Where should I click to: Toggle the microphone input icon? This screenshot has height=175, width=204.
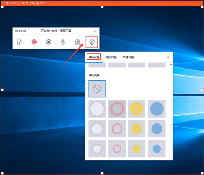tap(63, 42)
